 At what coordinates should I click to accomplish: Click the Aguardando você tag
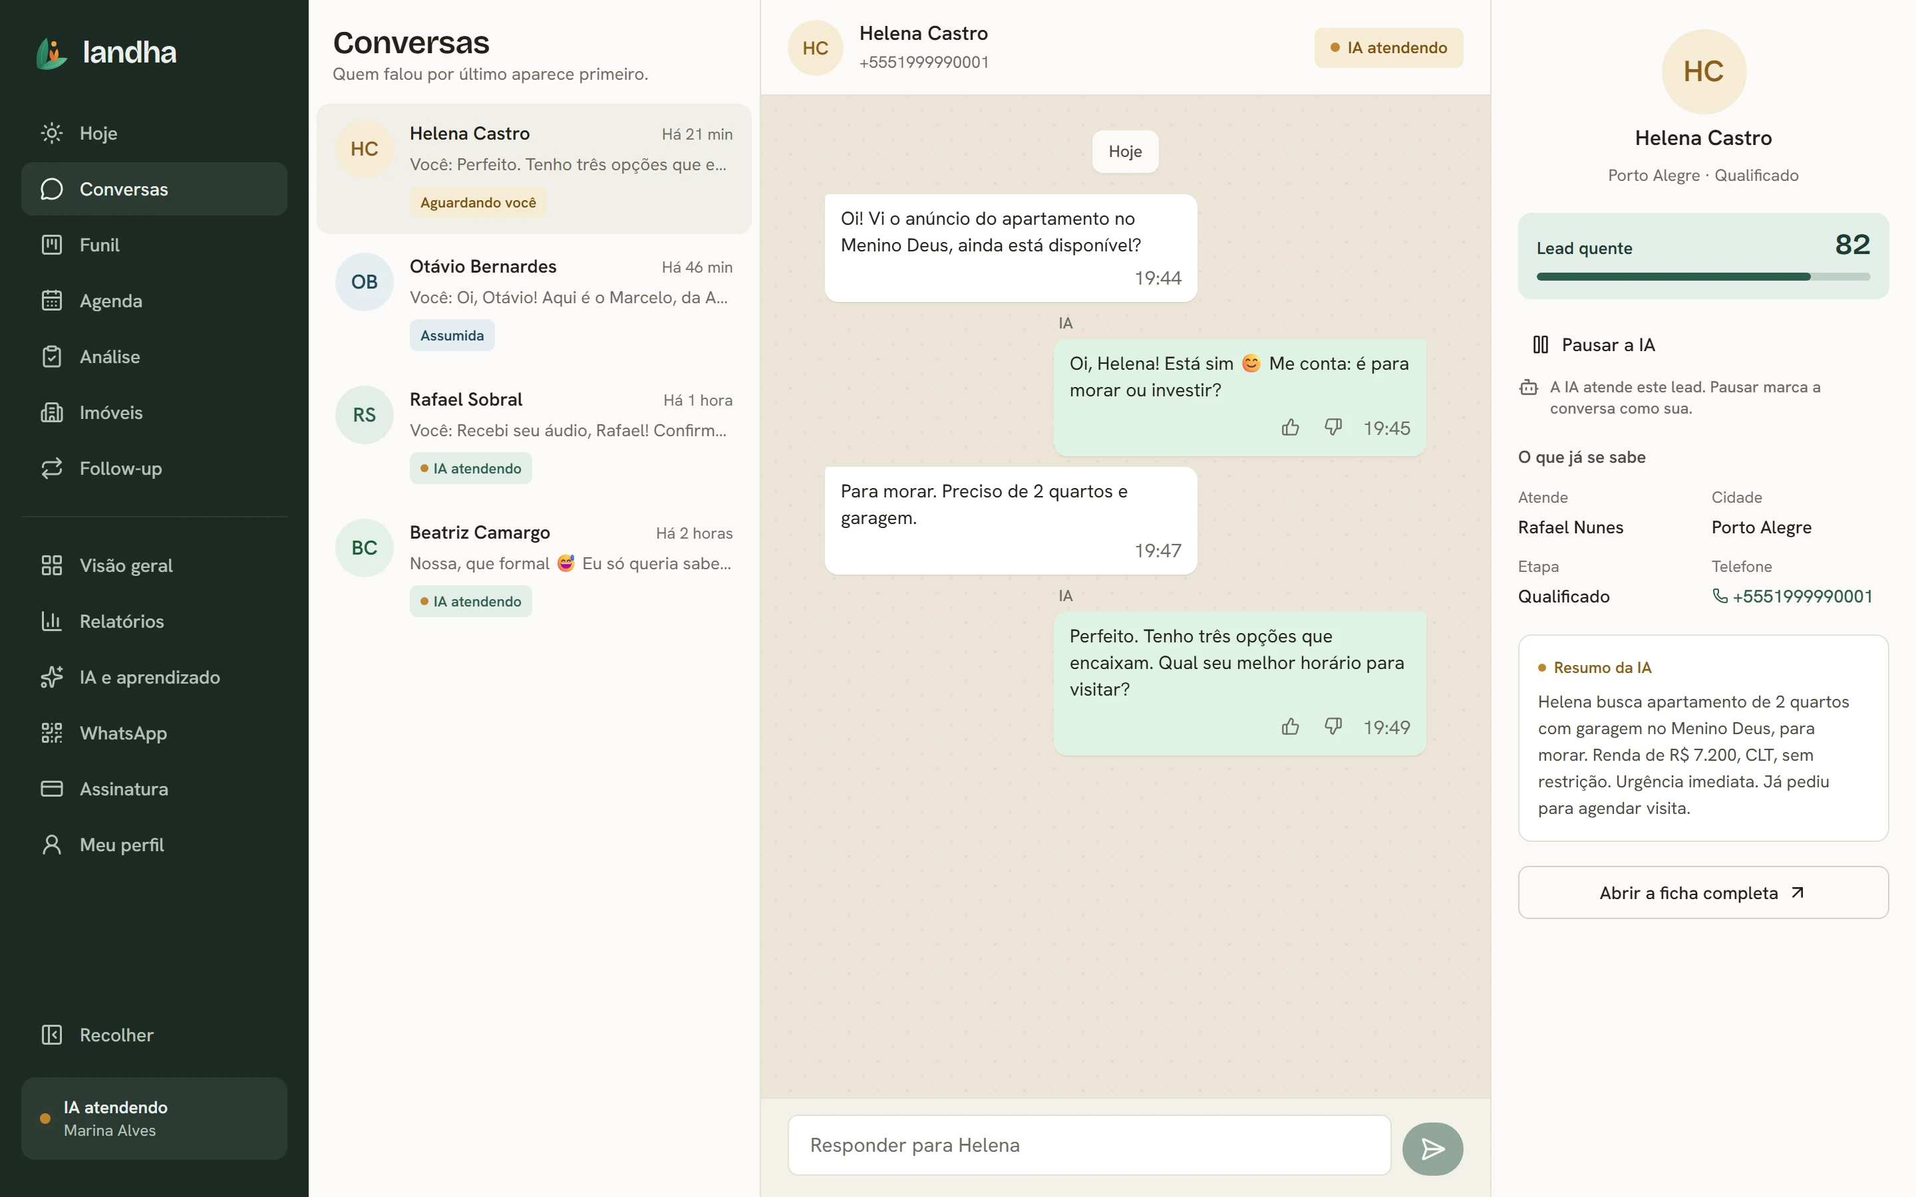point(478,203)
